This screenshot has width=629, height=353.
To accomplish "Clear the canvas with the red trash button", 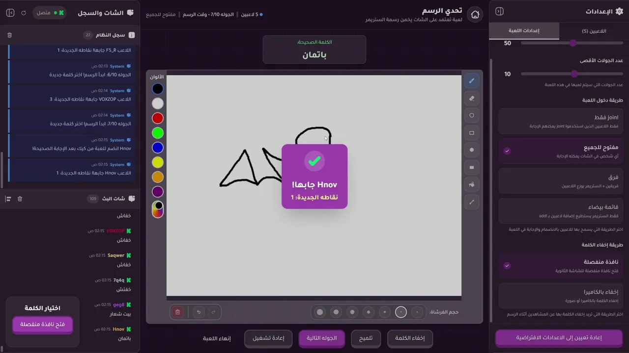I will [178, 312].
